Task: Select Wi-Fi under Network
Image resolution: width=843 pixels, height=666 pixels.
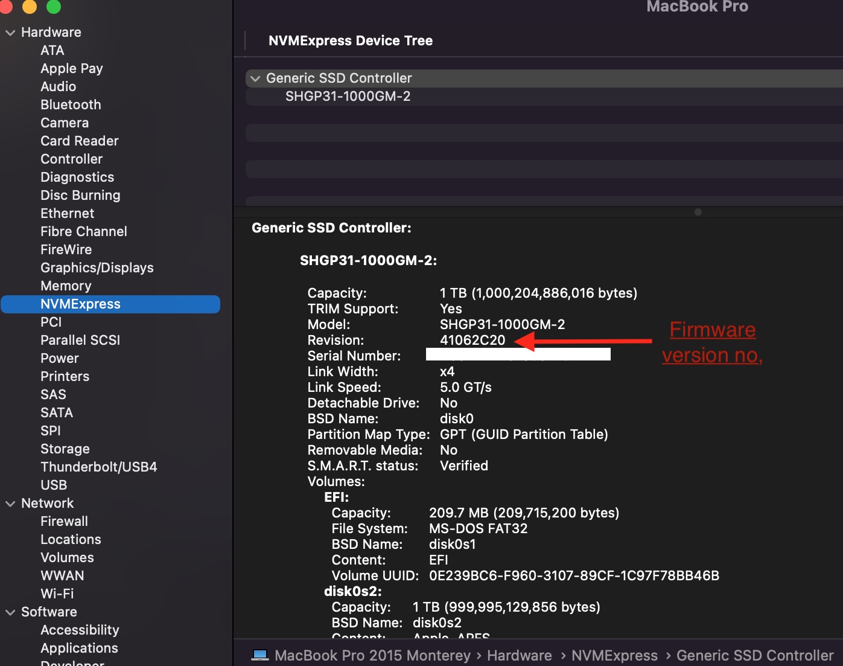Action: point(57,594)
